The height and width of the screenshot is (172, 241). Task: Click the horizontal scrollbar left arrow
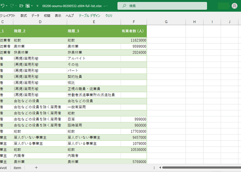(160, 168)
